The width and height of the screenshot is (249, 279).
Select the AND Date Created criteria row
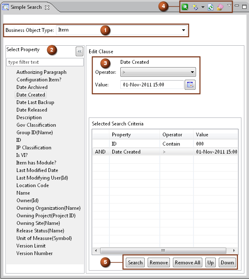[x=165, y=152]
